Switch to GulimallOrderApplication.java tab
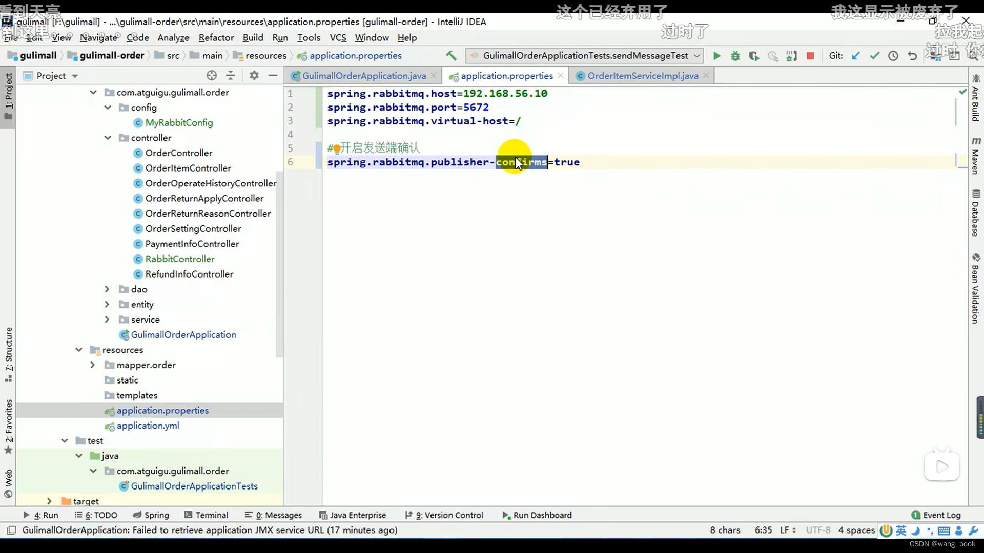The height and width of the screenshot is (553, 984). point(364,76)
